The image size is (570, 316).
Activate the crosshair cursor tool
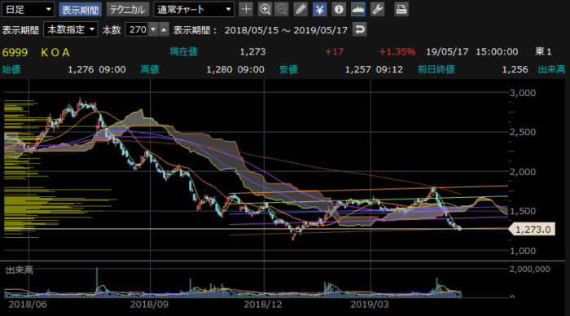coord(246,9)
